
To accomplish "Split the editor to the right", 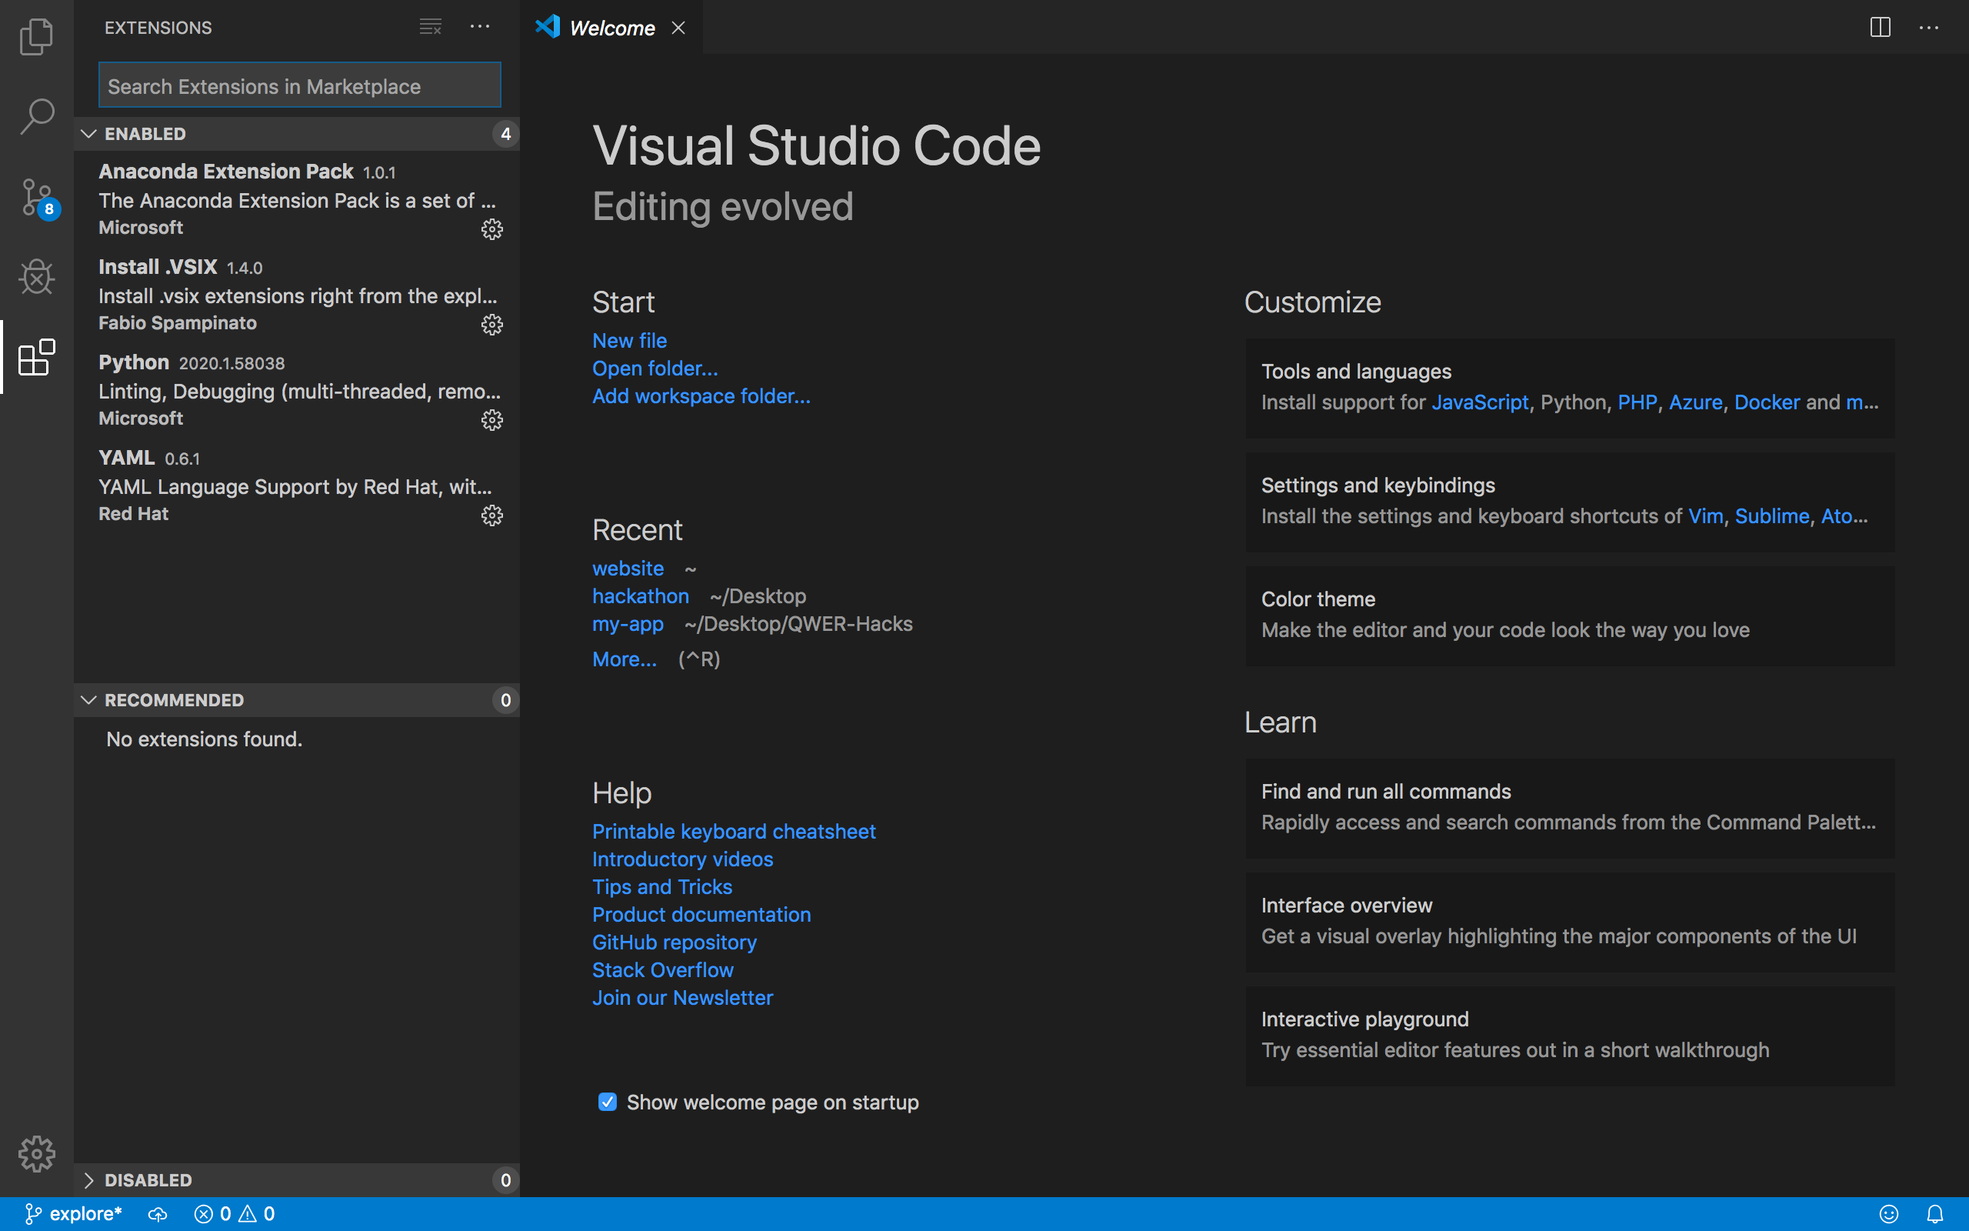I will pyautogui.click(x=1881, y=27).
